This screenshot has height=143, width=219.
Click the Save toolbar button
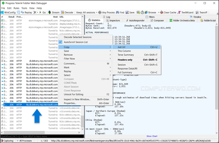(130, 12)
